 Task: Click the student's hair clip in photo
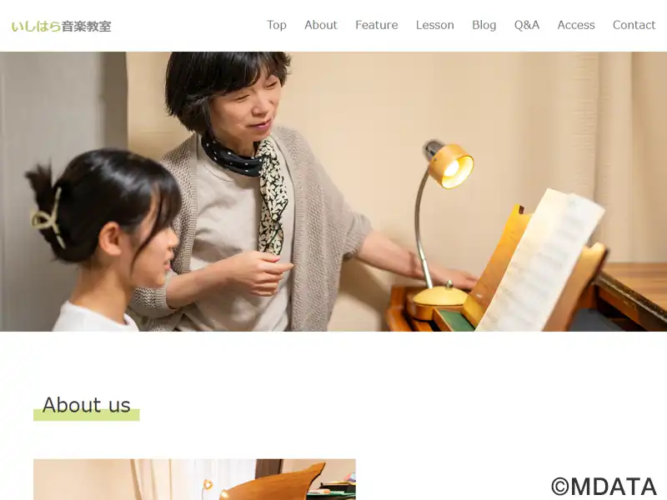pos(48,217)
